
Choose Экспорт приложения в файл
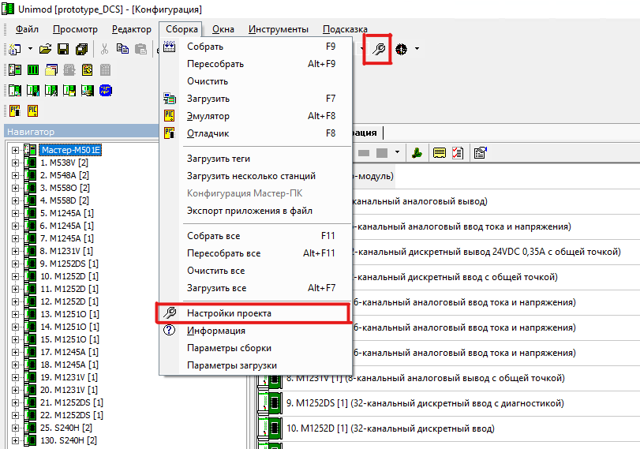tap(256, 211)
